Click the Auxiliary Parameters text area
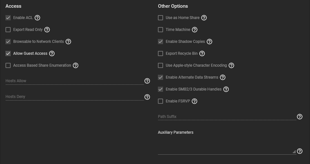This screenshot has height=164, width=310. click(x=227, y=146)
